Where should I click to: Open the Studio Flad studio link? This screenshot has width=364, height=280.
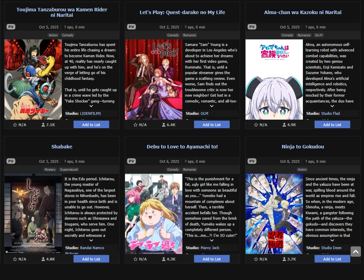coord(330,113)
